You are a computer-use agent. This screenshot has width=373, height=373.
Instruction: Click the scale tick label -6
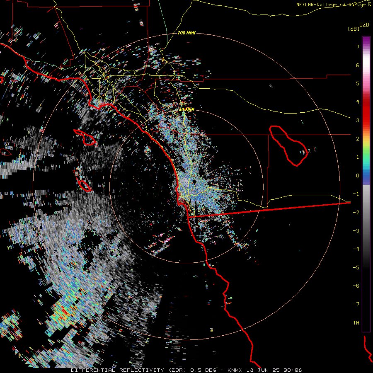356,286
